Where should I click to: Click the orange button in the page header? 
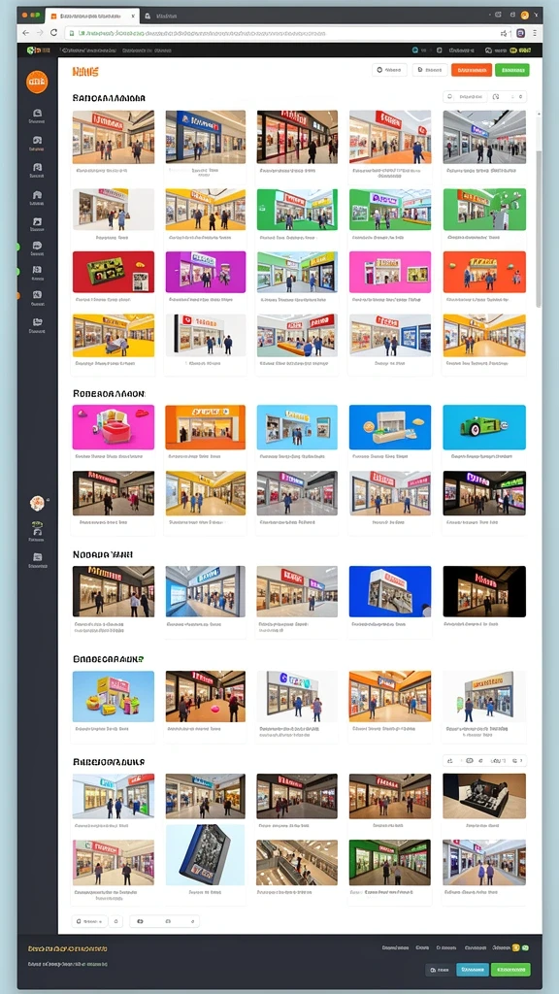pyautogui.click(x=471, y=70)
